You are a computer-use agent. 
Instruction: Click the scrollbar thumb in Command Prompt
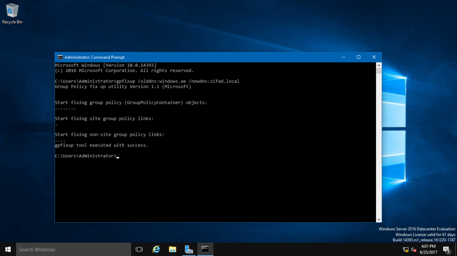[379, 71]
